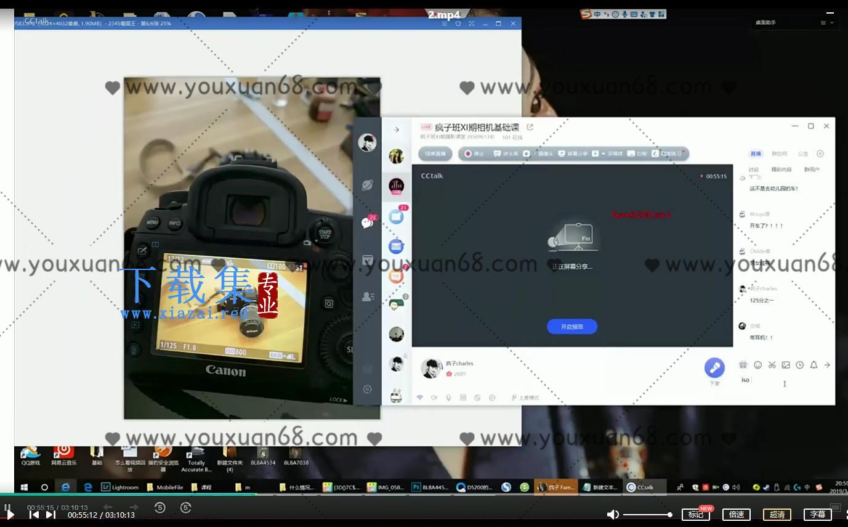The height and width of the screenshot is (527, 848).
Task: Click the 屏幕分享 screen share tool
Action: [573, 153]
